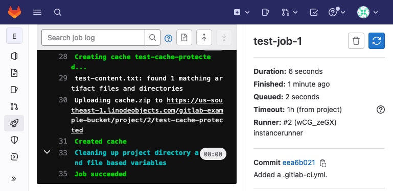
Task: Click the top bar search icon
Action: (x=58, y=12)
